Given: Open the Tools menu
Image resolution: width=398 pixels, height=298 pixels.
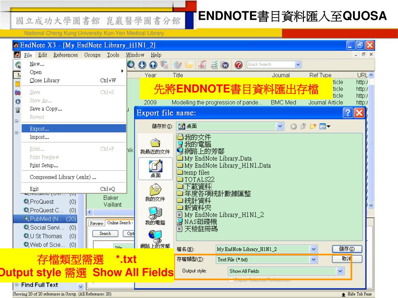Looking at the screenshot, I should click(x=113, y=55).
